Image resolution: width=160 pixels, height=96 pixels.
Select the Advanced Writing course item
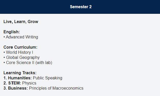point(22,37)
